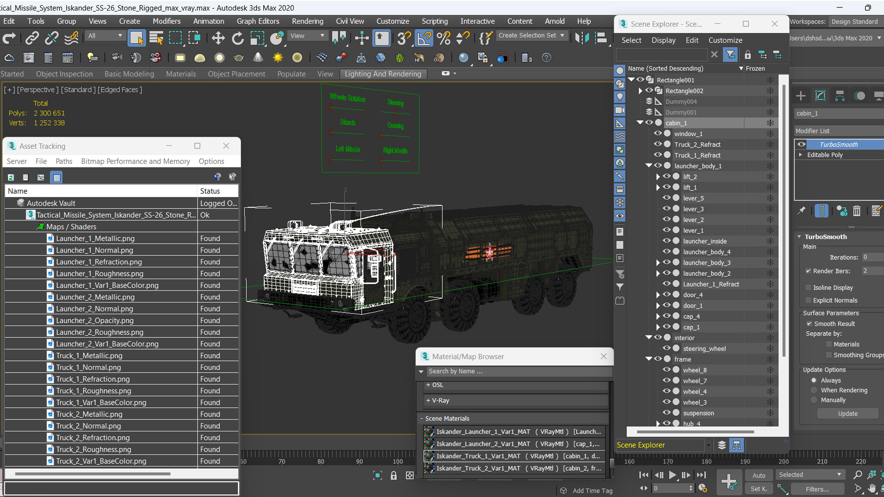This screenshot has height=497, width=884.
Task: Click the Mirror tool icon
Action: (x=582, y=38)
